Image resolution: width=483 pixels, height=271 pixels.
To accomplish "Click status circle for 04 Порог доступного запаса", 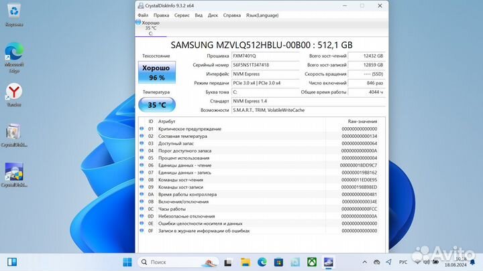I will pyautogui.click(x=142, y=151).
